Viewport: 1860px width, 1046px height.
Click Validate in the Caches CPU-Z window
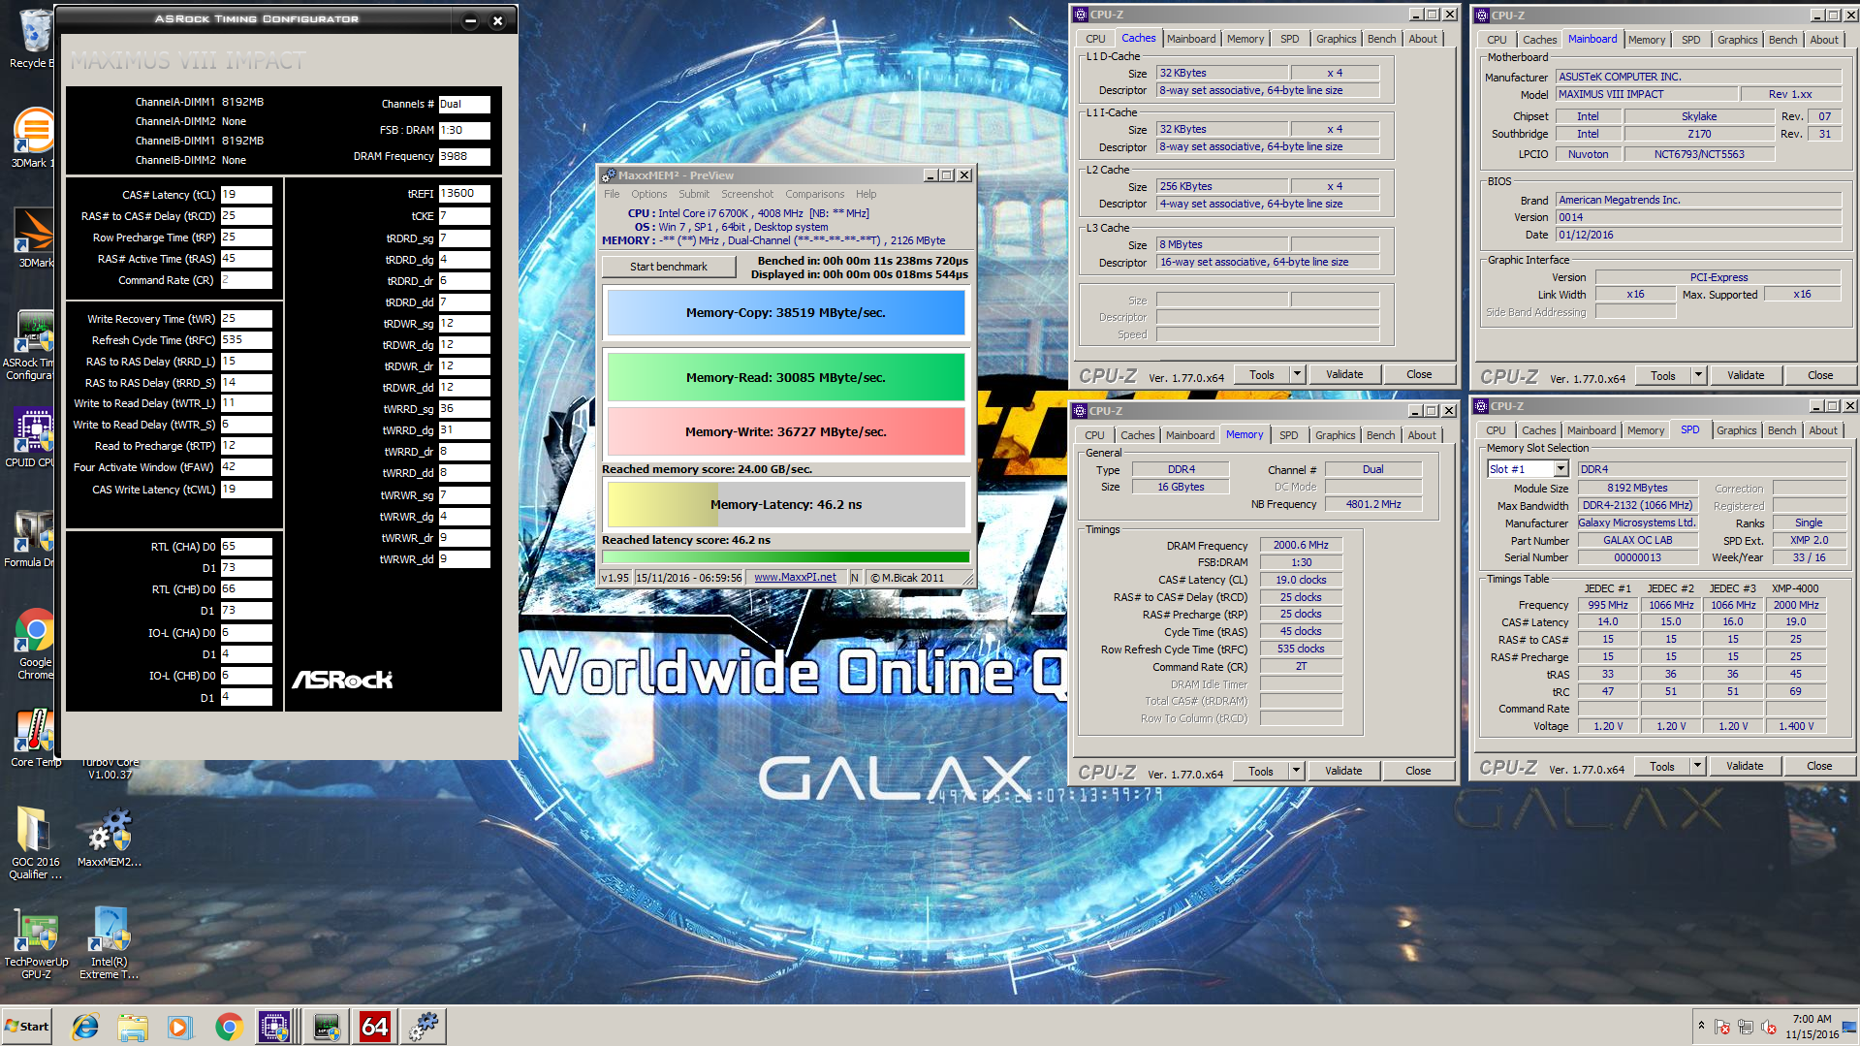(x=1344, y=374)
